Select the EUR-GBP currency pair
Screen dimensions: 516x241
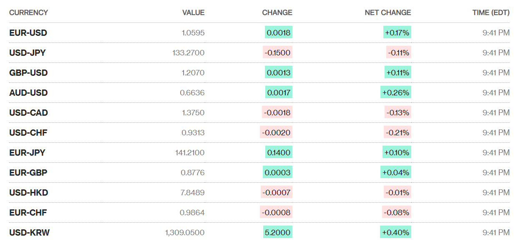[28, 172]
